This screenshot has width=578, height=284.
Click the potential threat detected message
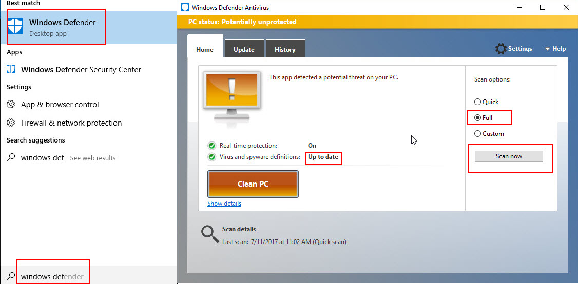pos(334,77)
